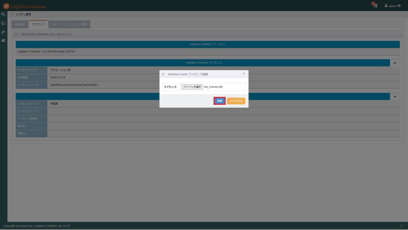Close the NetStare Suite license dialog
The height and width of the screenshot is (230, 408).
[x=244, y=73]
